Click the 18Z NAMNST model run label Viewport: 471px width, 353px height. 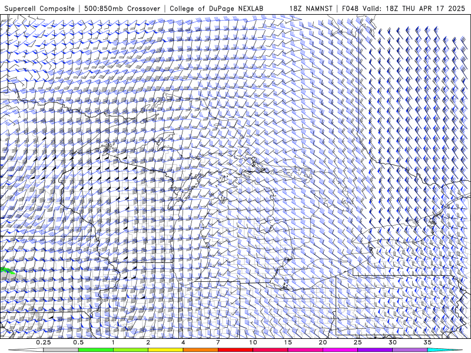(x=311, y=8)
